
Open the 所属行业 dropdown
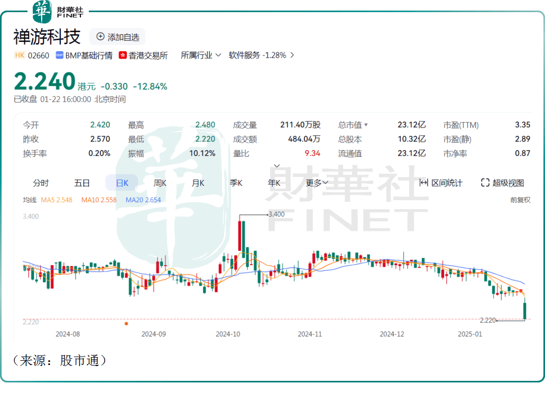pos(200,55)
